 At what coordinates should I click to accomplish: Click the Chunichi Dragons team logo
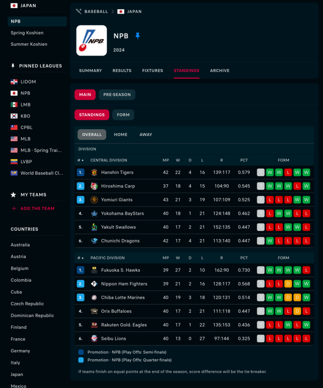[94, 241]
